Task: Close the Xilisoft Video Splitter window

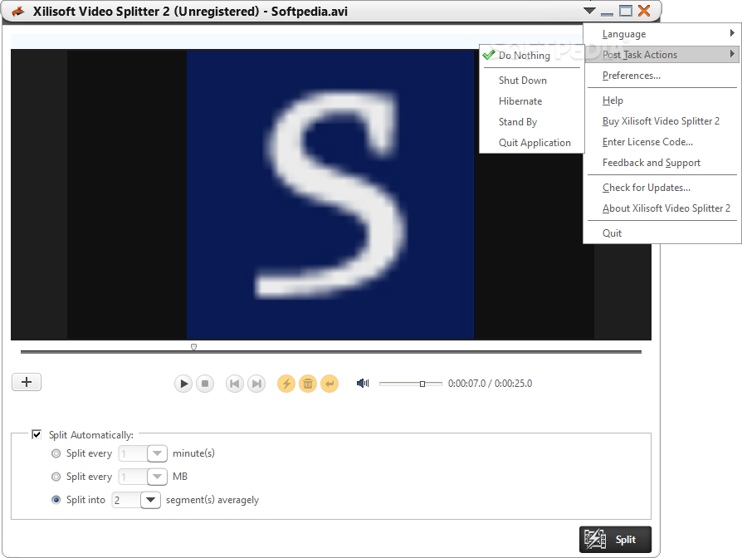Action: click(644, 11)
